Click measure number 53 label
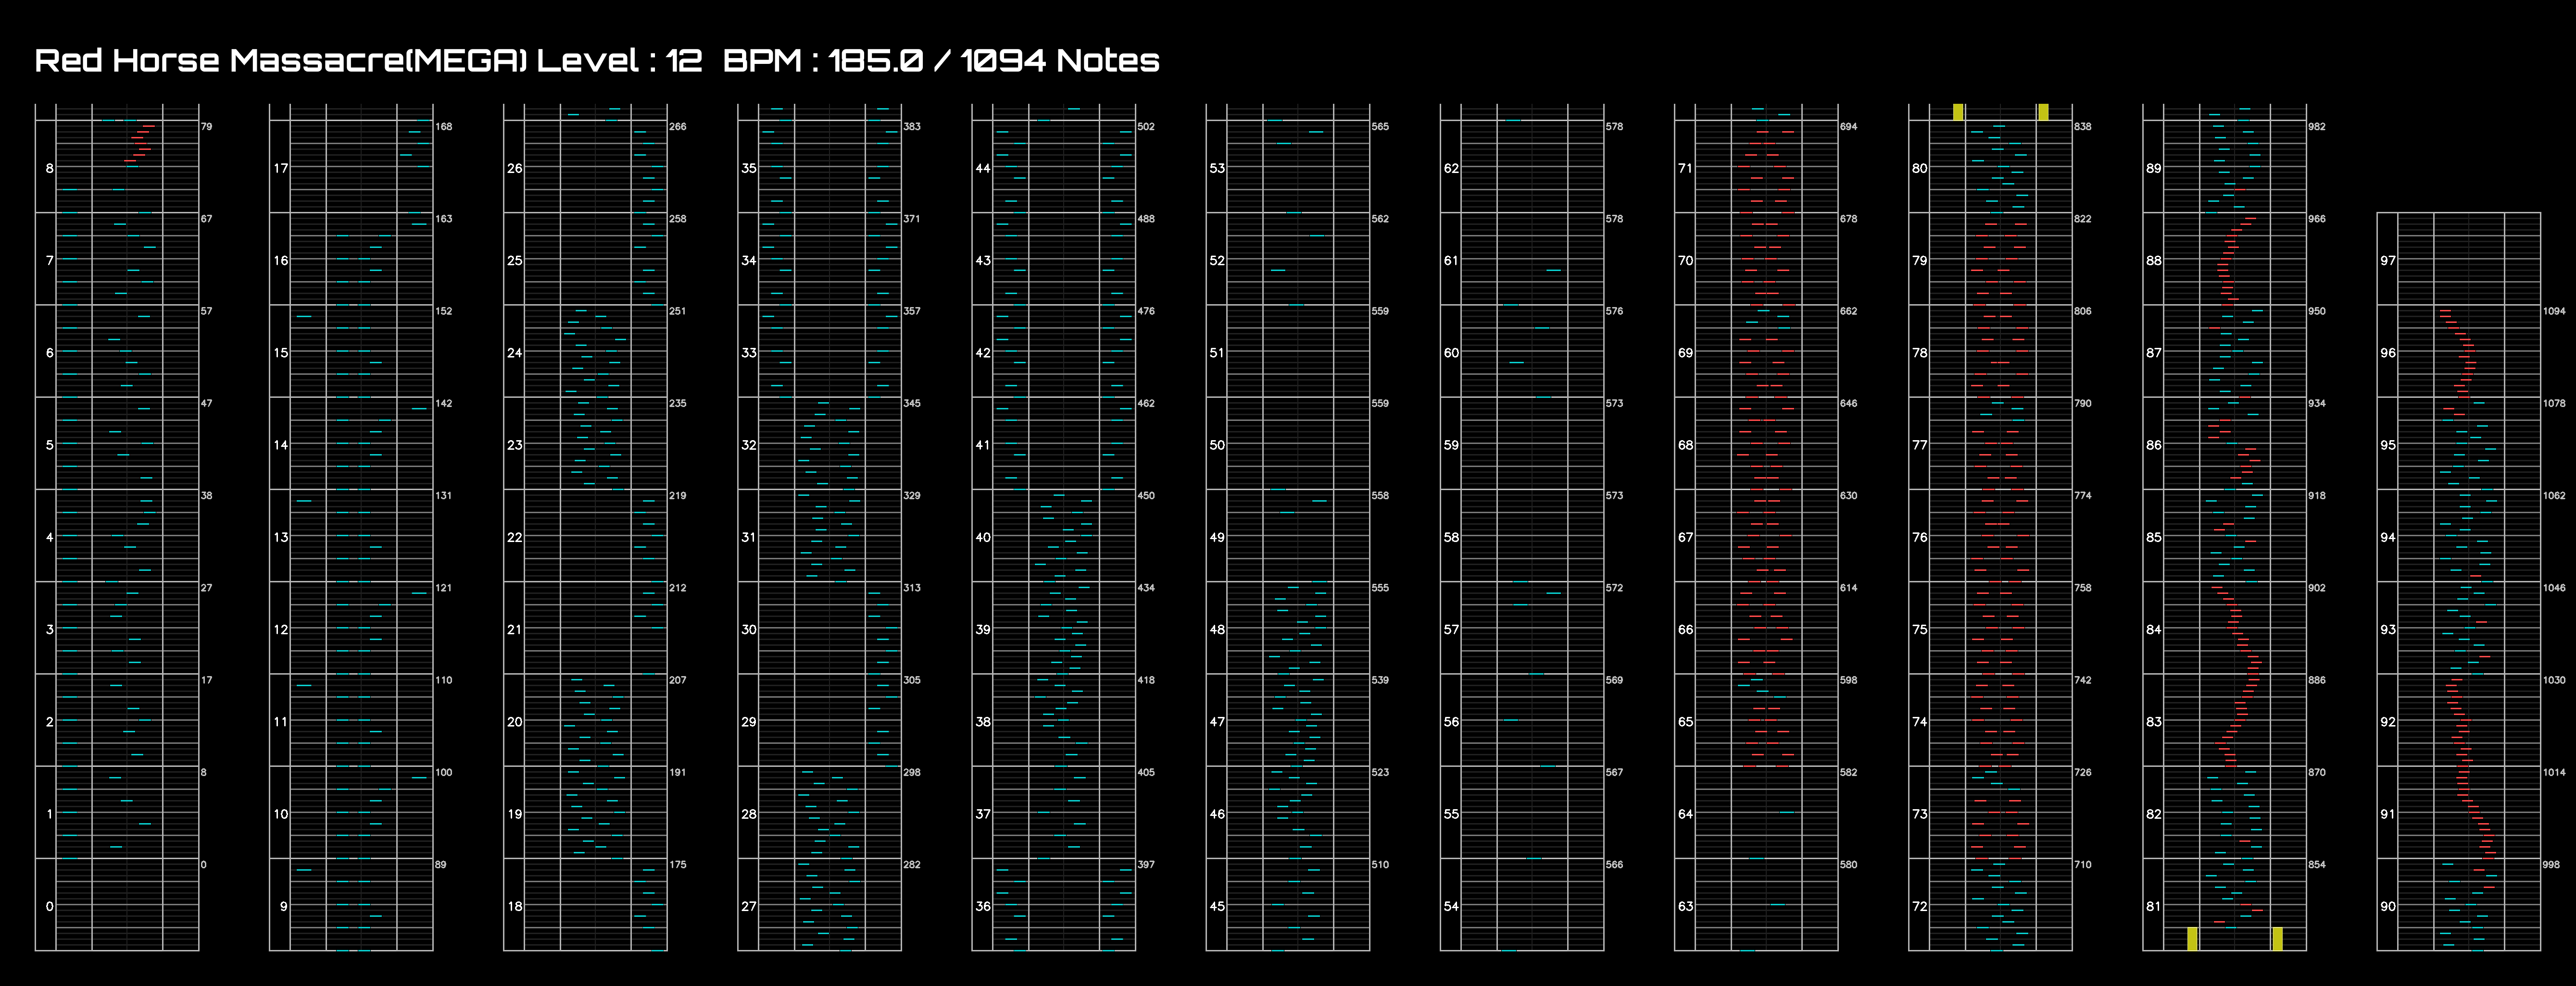This screenshot has height=986, width=2576. [1217, 168]
